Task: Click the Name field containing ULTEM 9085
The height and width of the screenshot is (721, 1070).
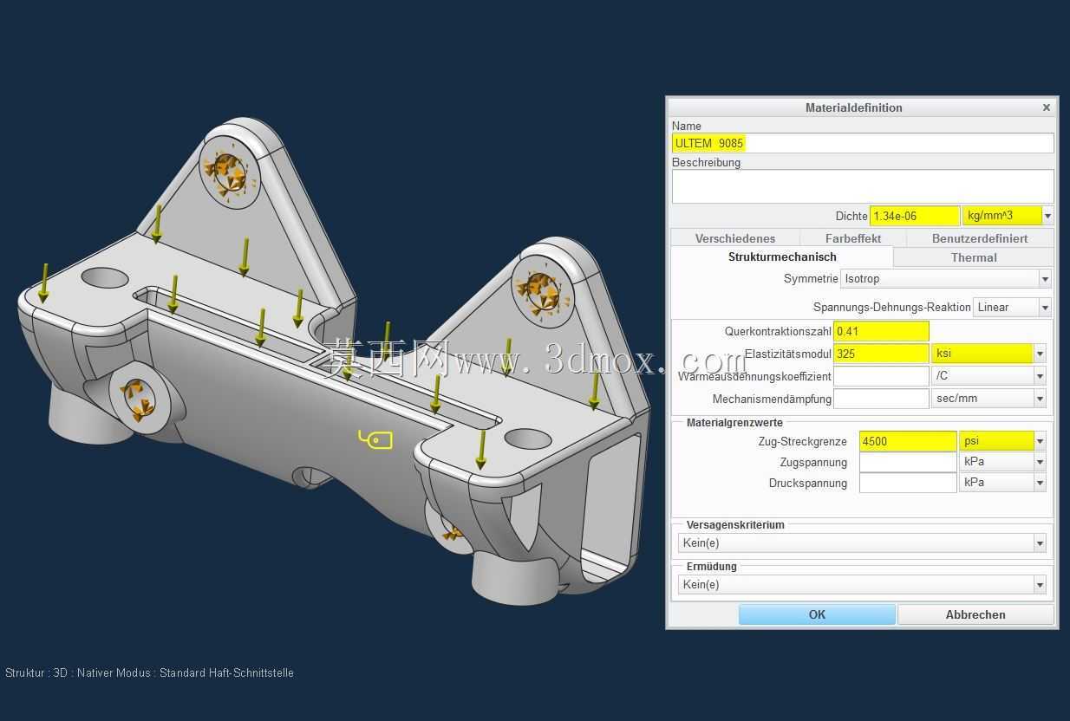Action: (x=863, y=143)
